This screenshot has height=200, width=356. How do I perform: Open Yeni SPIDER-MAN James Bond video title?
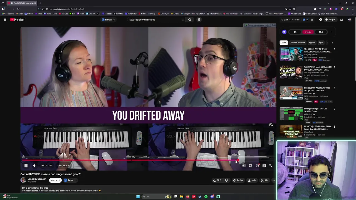(x=318, y=68)
